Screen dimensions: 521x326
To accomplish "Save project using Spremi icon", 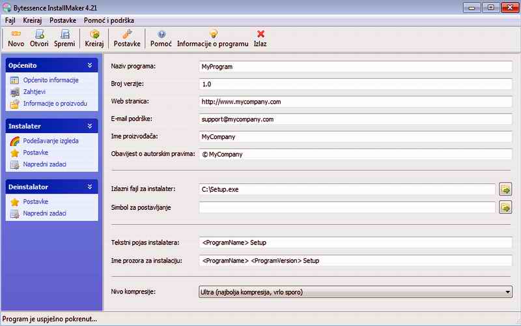I will point(64,34).
